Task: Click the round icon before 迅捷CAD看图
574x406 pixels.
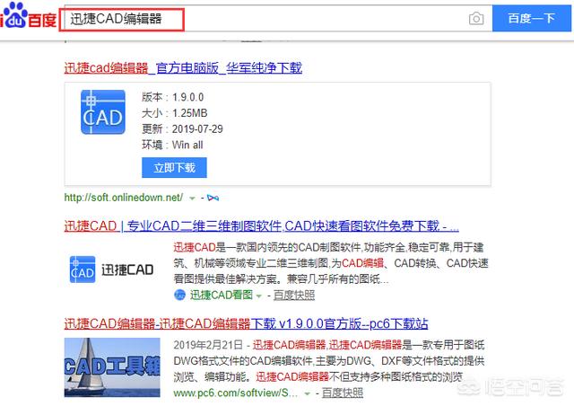Action: [x=179, y=295]
